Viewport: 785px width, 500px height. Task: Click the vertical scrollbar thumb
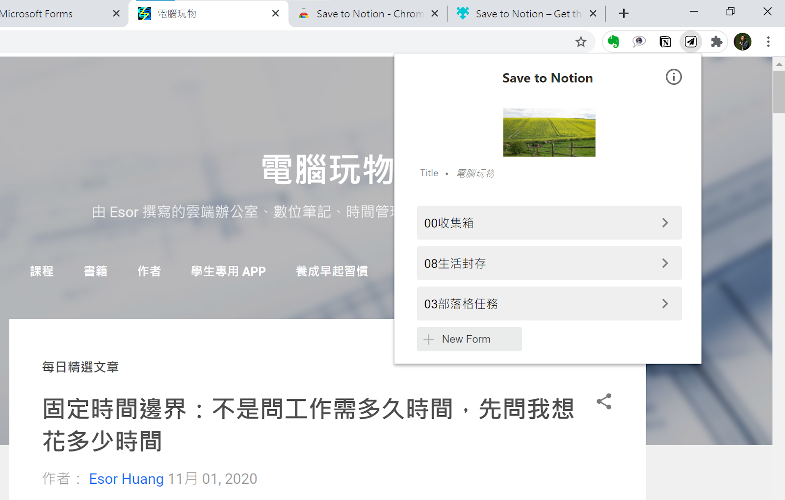tap(779, 92)
